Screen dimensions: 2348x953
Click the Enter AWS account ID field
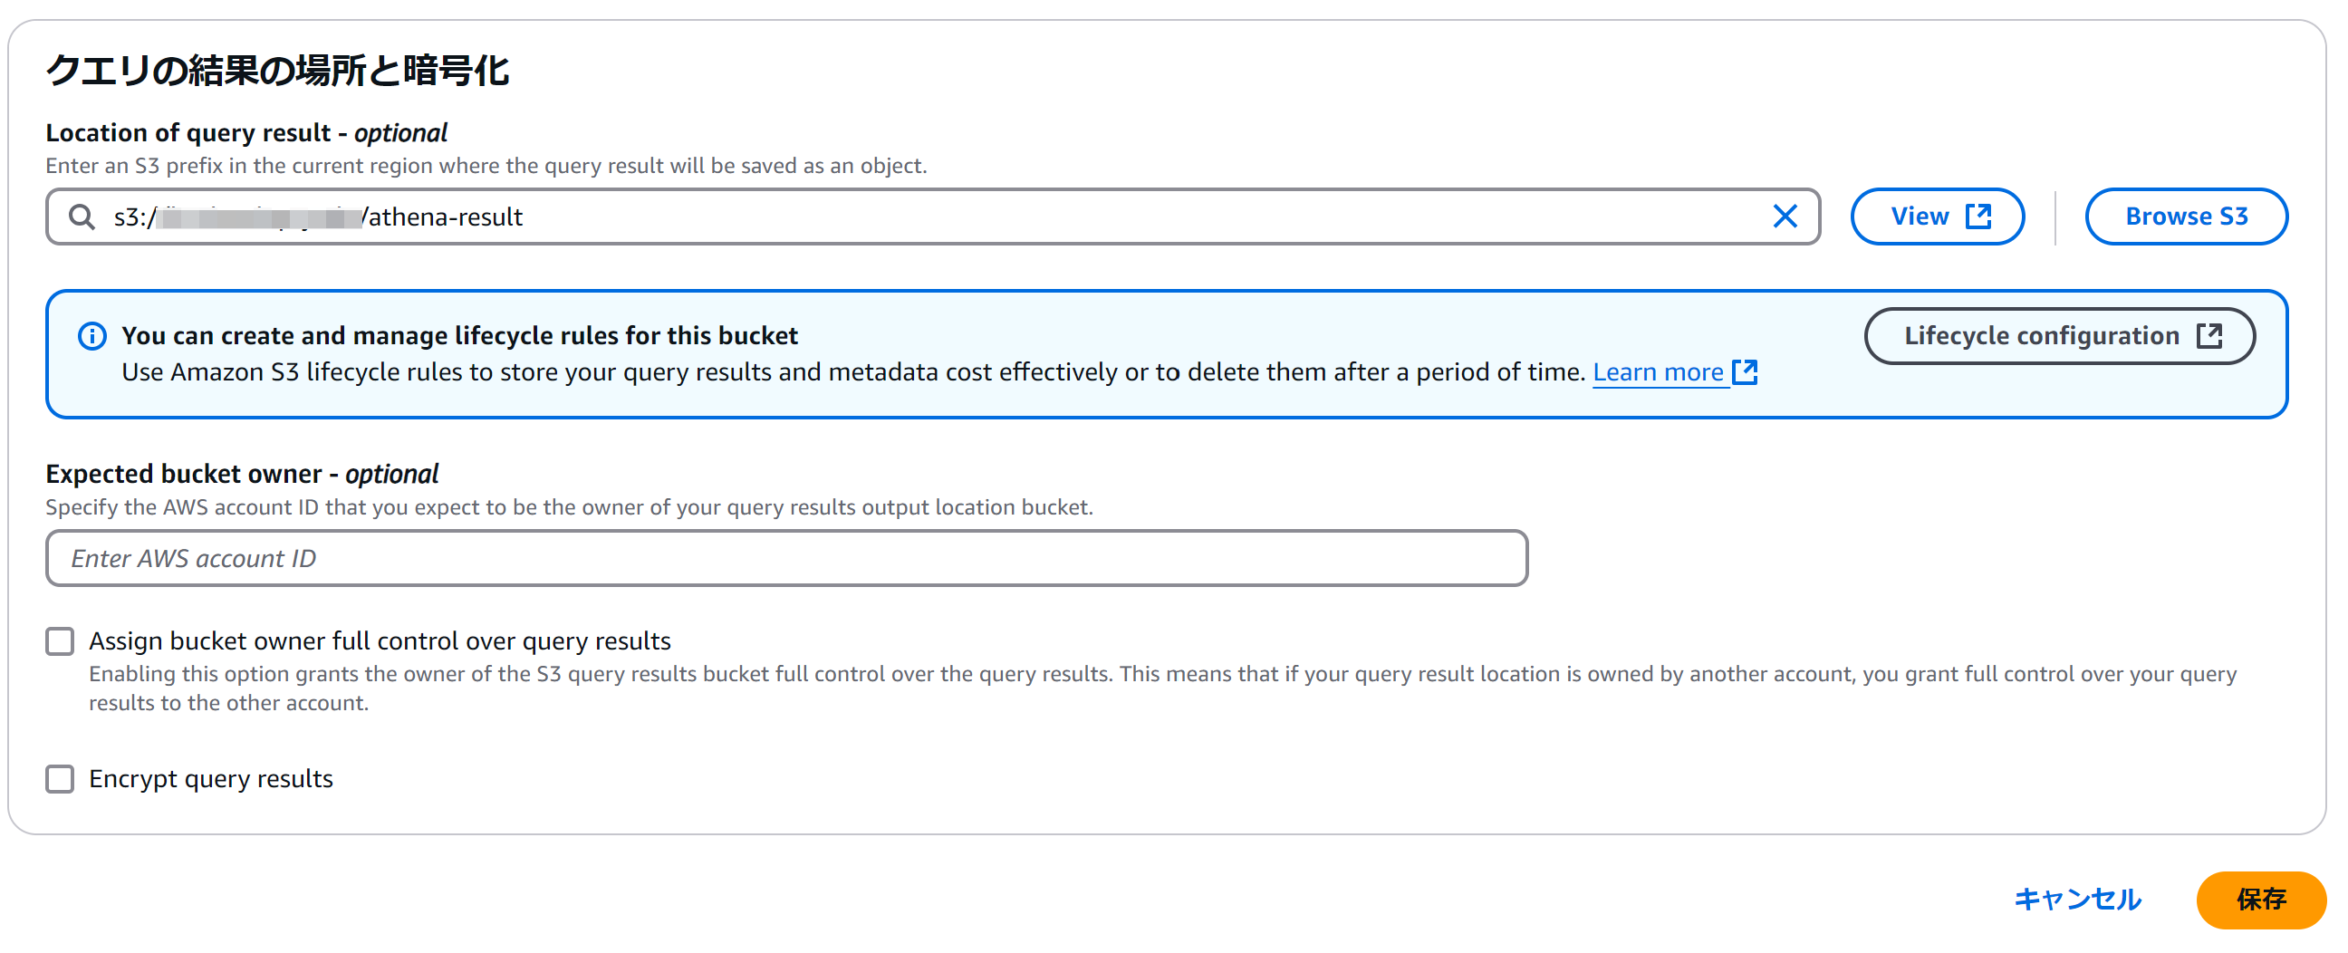pyautogui.click(x=785, y=559)
